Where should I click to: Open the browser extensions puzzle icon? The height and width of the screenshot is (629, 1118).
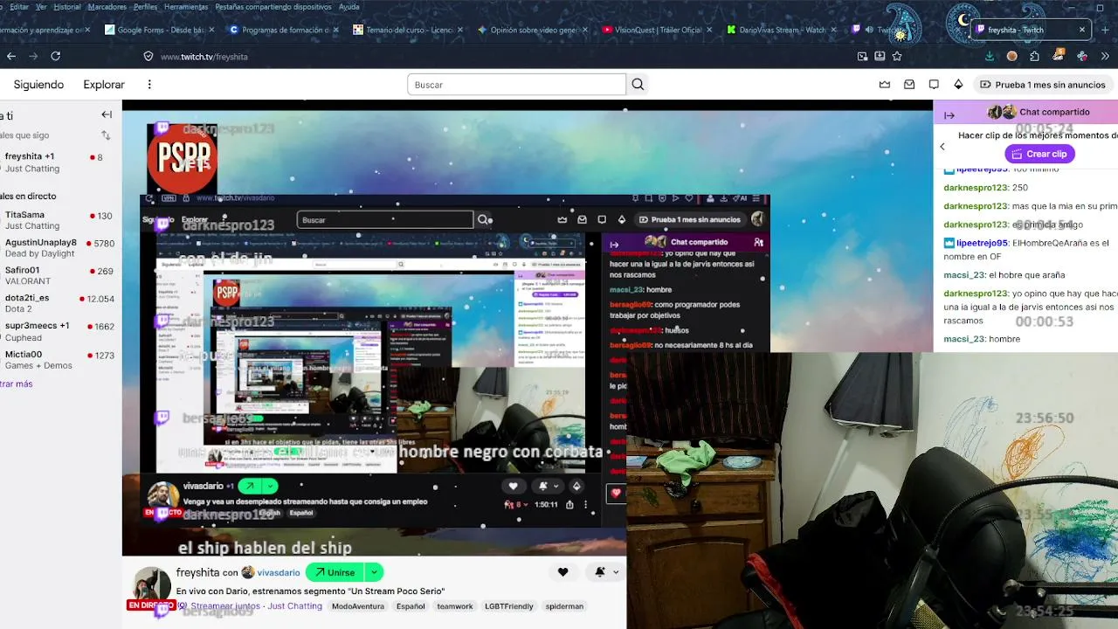pyautogui.click(x=1035, y=56)
